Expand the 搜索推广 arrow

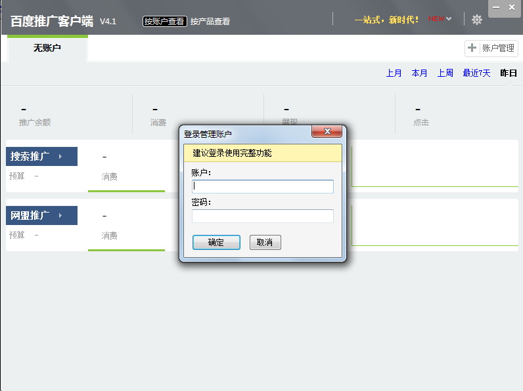pos(60,157)
